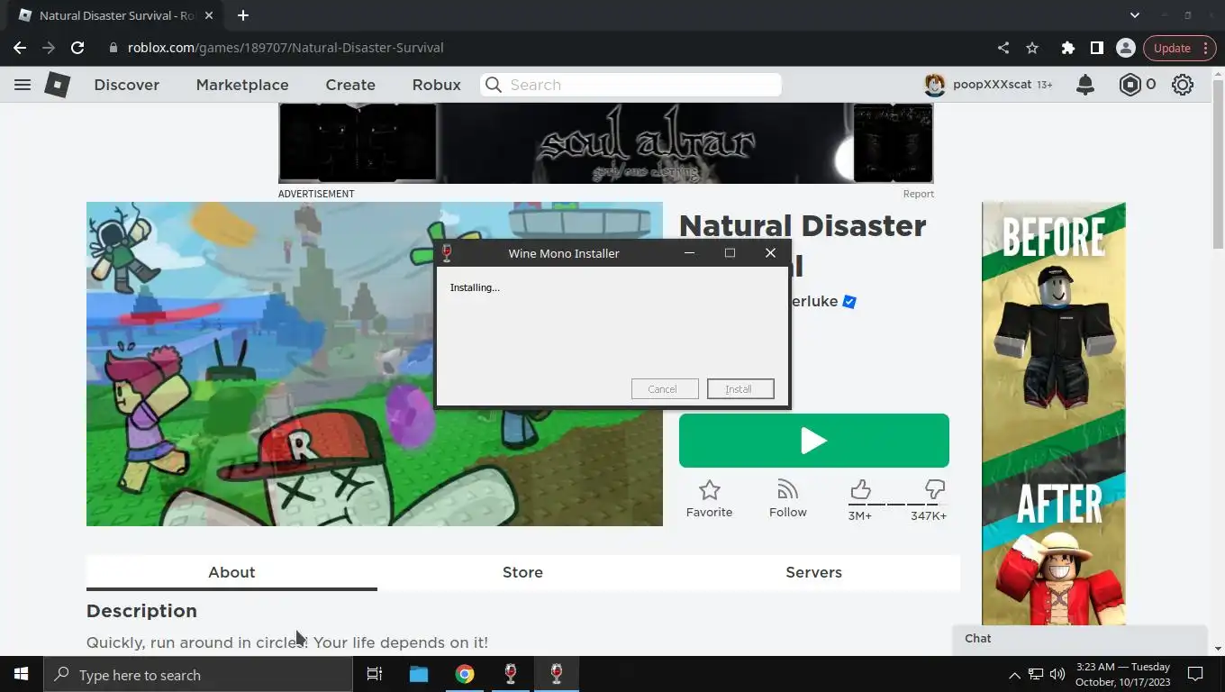Screen dimensions: 1225x692
Task: Give the game a thumbs up
Action: coord(860,489)
